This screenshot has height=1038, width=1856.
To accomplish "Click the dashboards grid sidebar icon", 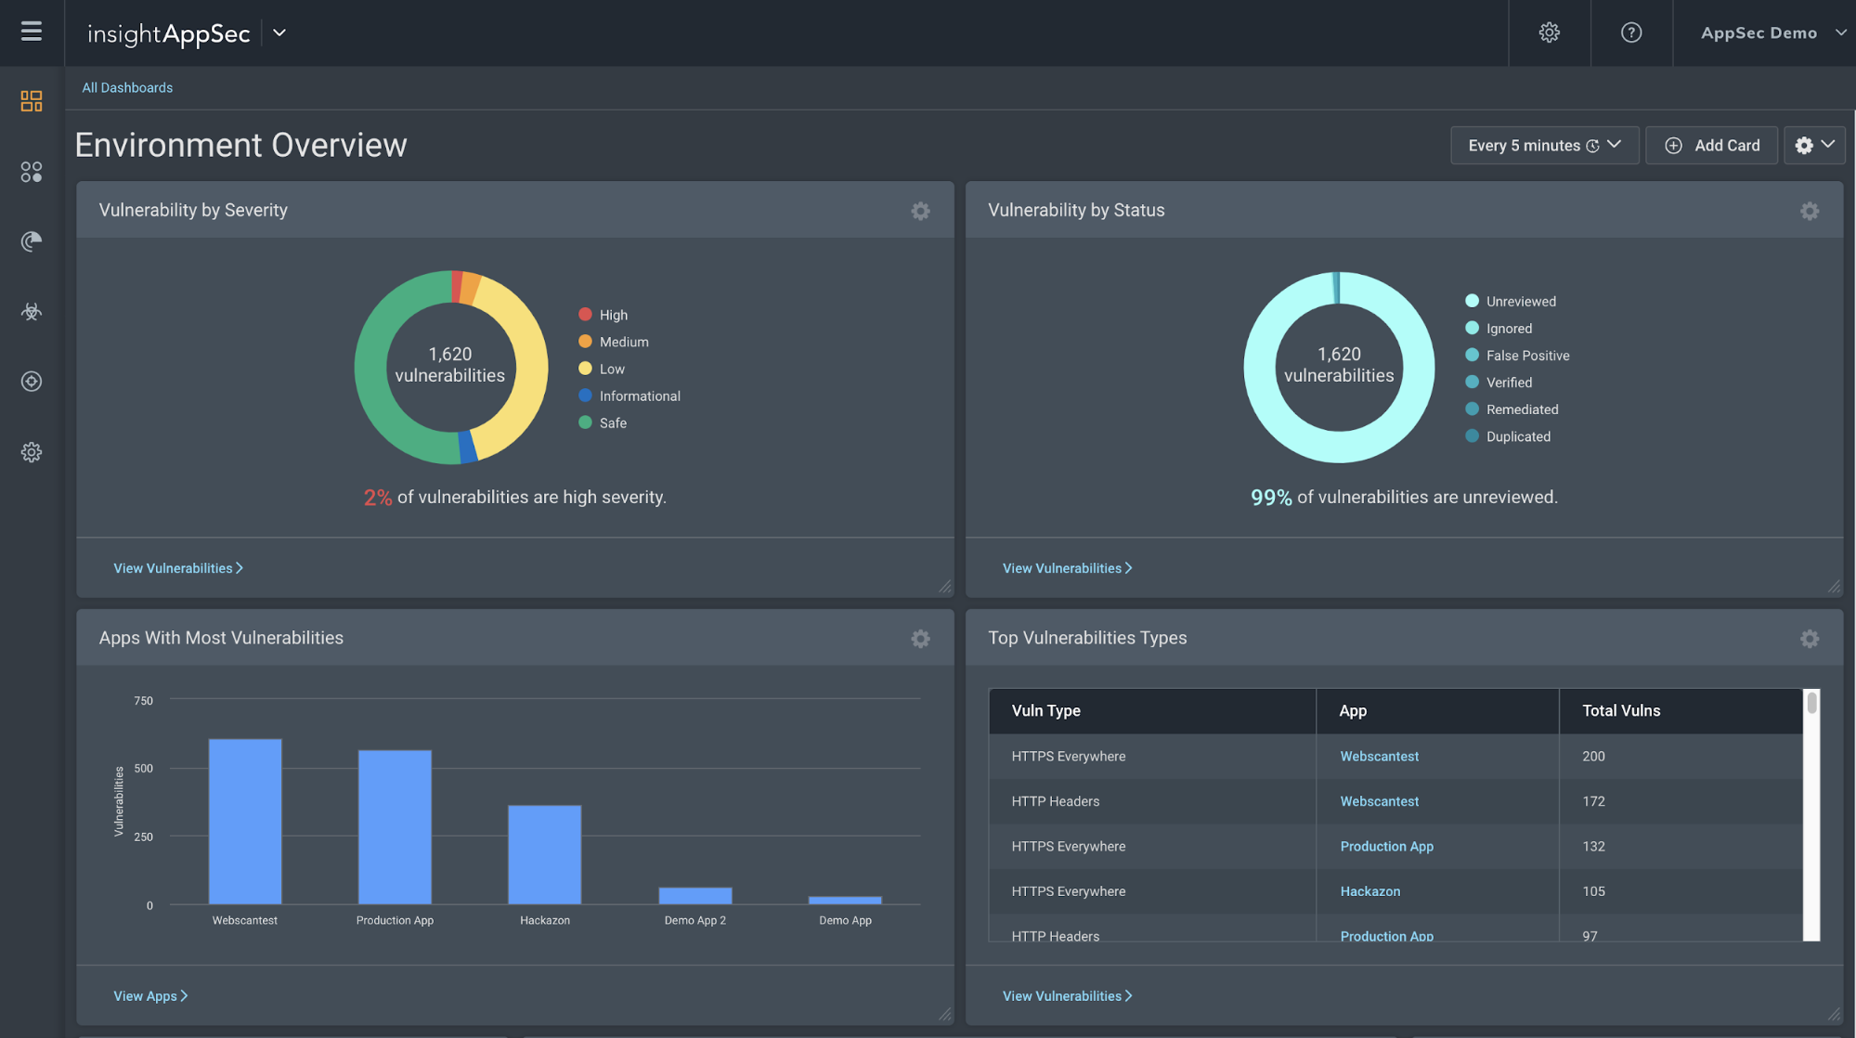I will click(x=32, y=101).
